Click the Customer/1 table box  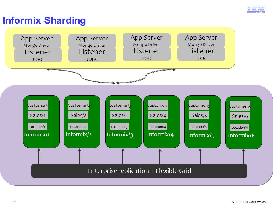tap(38, 105)
